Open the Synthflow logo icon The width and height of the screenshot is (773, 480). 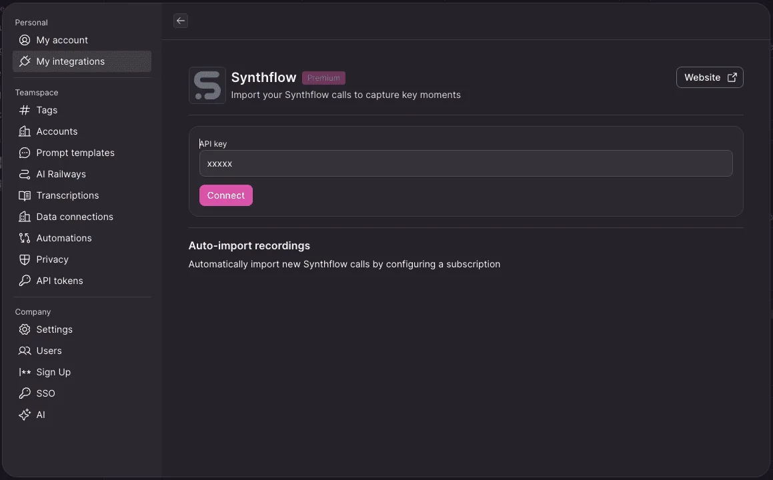207,85
